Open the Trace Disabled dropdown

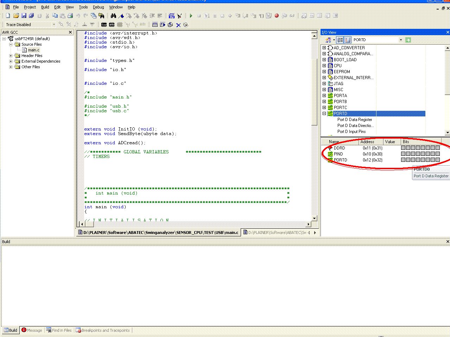(x=54, y=25)
